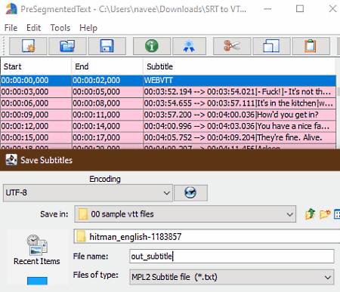Click the green information toolbar icon
Viewport: 340px width, 292px height.
coord(152,46)
